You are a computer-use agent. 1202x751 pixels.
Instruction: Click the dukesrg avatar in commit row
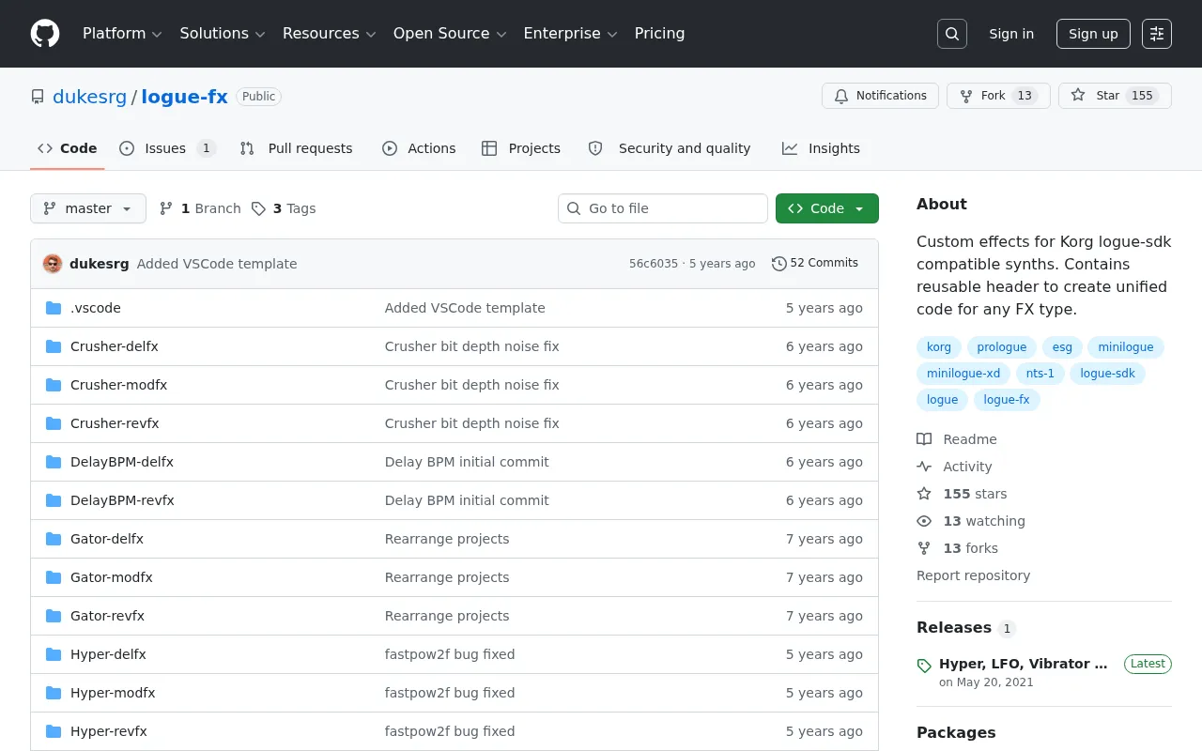(53, 264)
